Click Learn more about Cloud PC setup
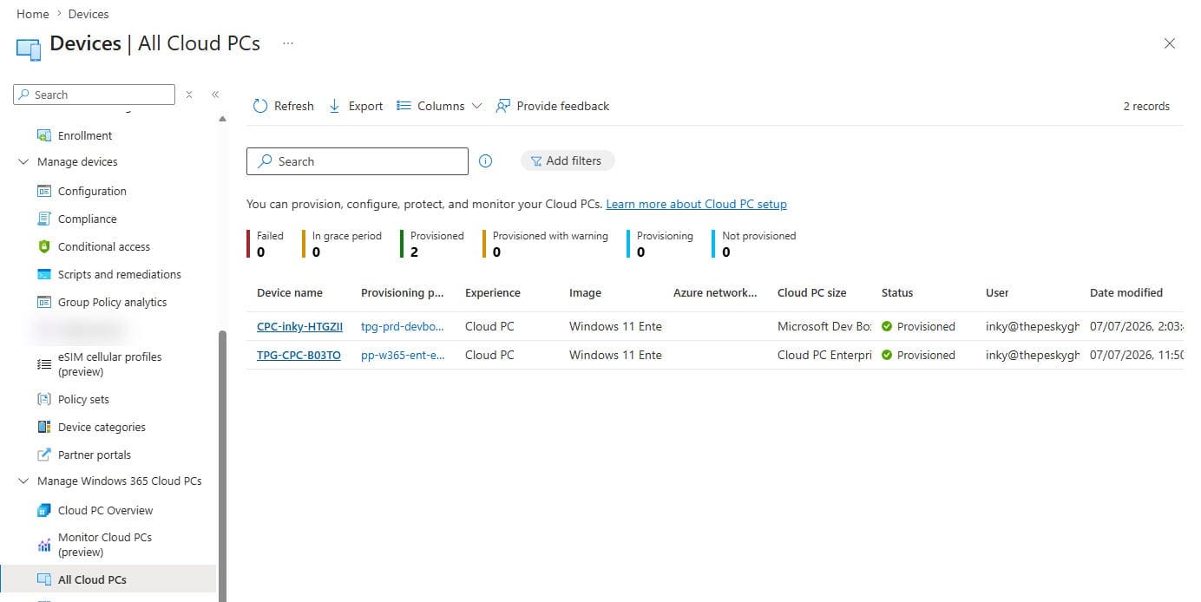 [x=696, y=204]
